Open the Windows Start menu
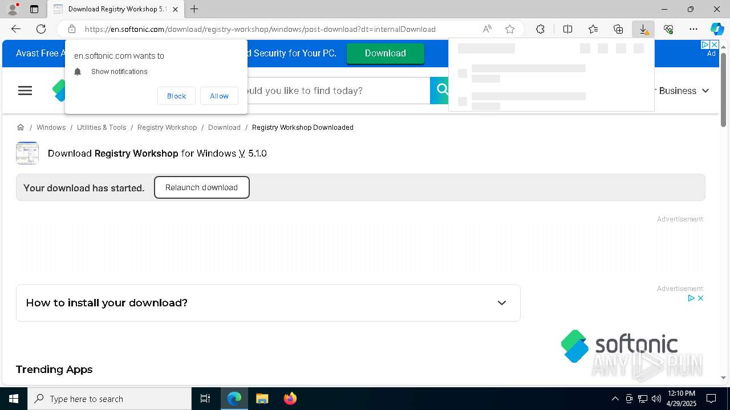 (14, 399)
